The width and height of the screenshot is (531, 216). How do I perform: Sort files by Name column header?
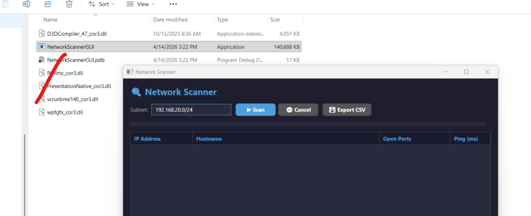[50, 20]
